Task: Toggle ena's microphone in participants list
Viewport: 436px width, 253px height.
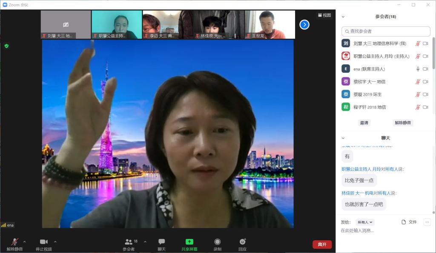Action: point(418,69)
